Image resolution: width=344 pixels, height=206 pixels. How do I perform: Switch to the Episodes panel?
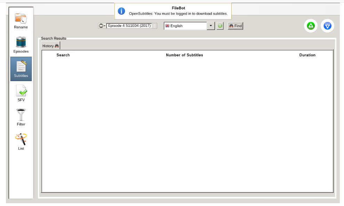21,43
